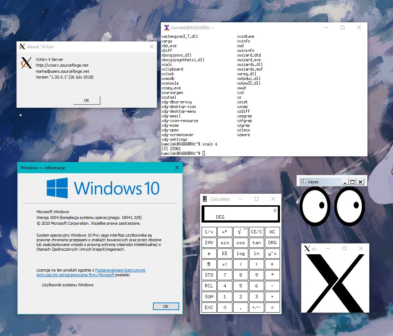Click the X icon in terminal title bar

[167, 28]
